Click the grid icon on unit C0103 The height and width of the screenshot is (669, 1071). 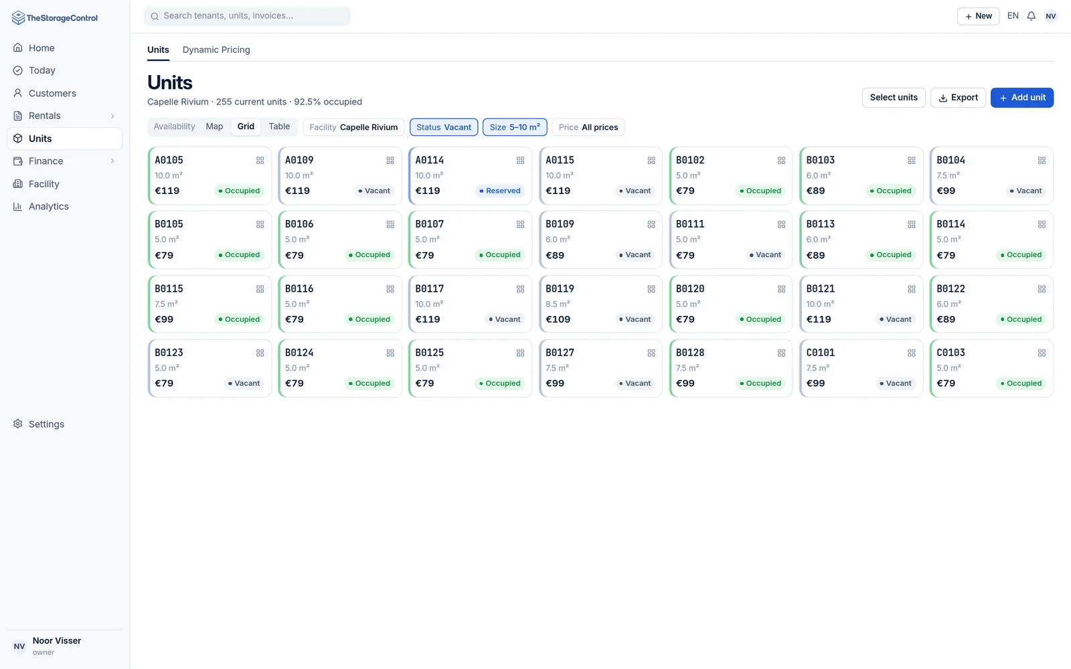1042,353
